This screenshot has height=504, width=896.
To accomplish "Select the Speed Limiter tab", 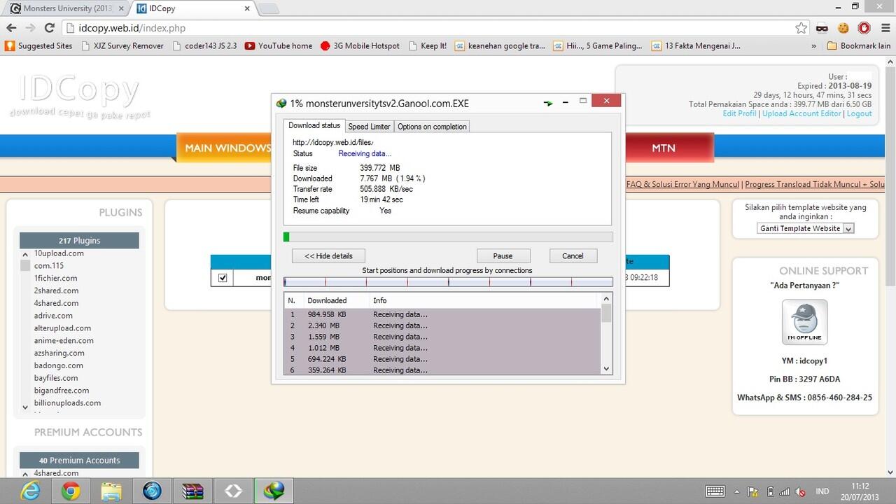I will 369,126.
